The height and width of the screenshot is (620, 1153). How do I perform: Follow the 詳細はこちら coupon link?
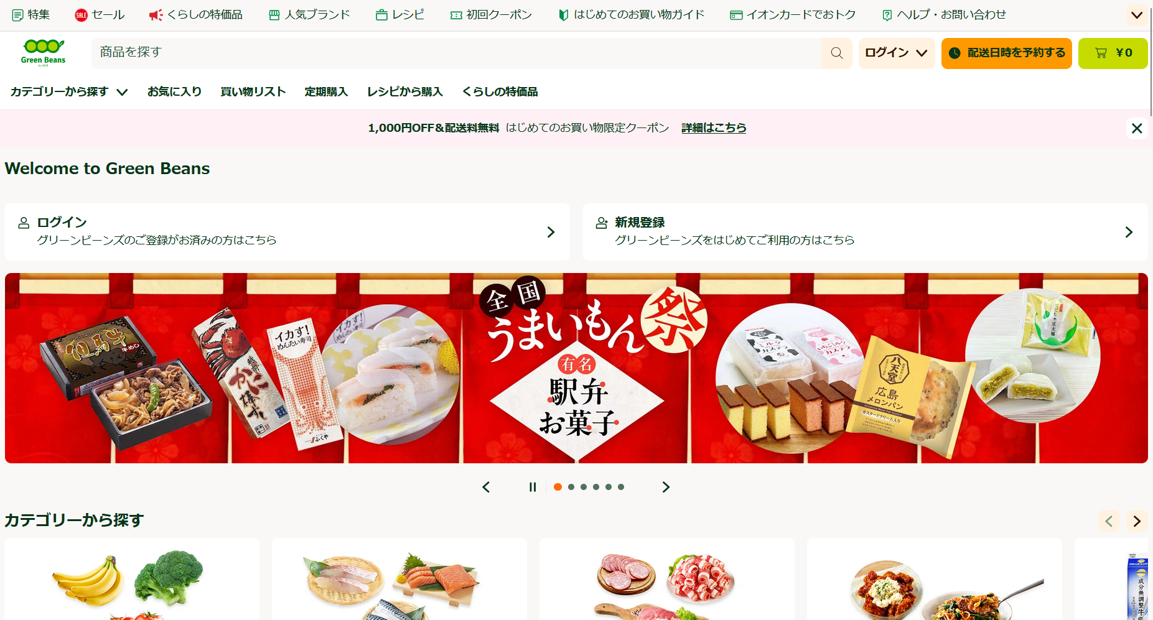714,128
